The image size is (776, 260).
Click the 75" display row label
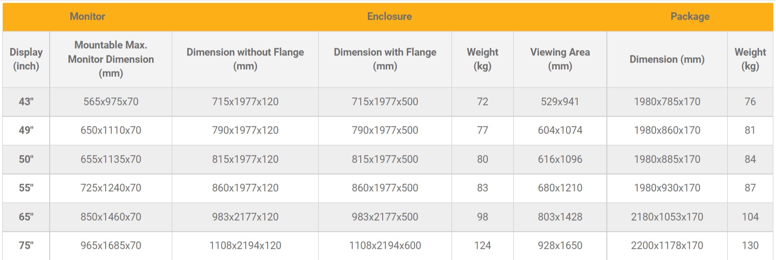coord(26,246)
